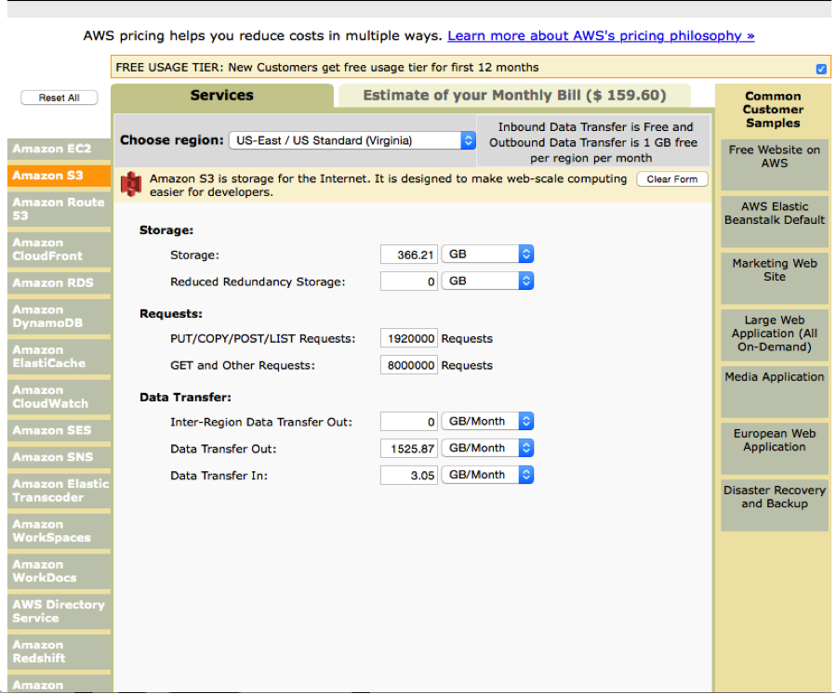
Task: Open Data Transfer In unit dropdown
Action: coord(487,475)
